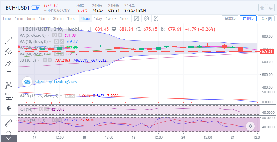Select the brush drawing tool
This screenshot has height=142, width=277.
coord(9,63)
